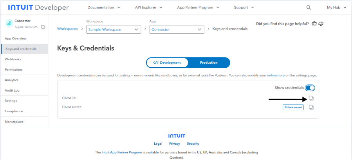Image resolution: width=352 pixels, height=160 pixels.
Task: Switch to Production credentials
Action: [209, 63]
